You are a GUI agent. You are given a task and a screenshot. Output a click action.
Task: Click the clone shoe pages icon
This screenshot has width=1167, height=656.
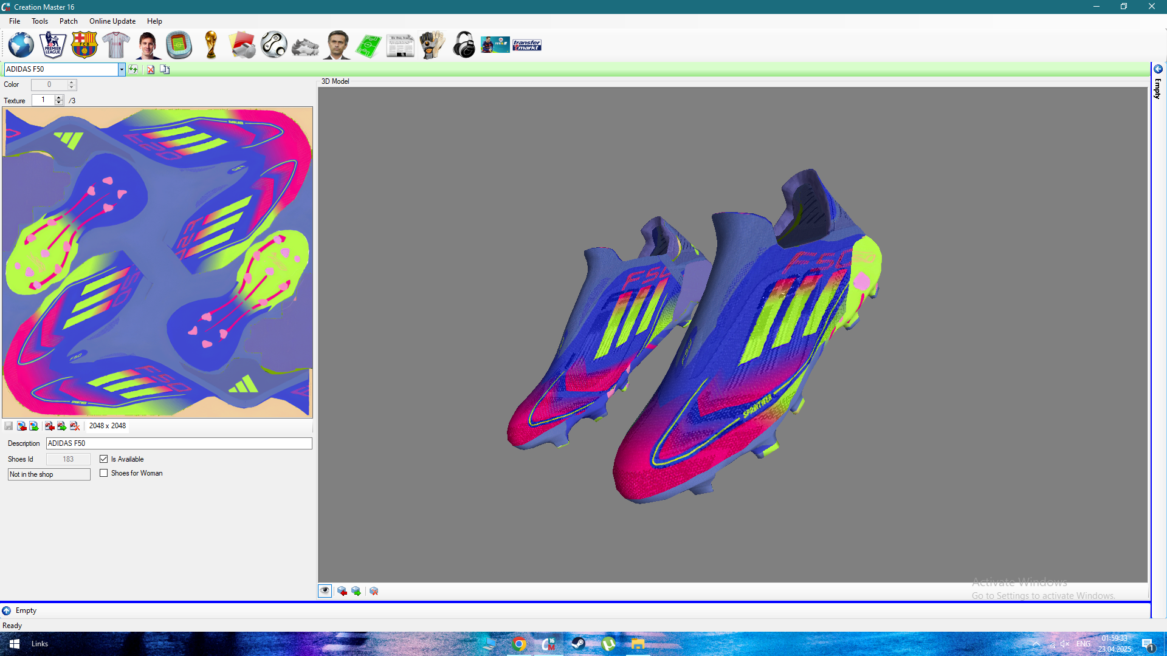[165, 69]
